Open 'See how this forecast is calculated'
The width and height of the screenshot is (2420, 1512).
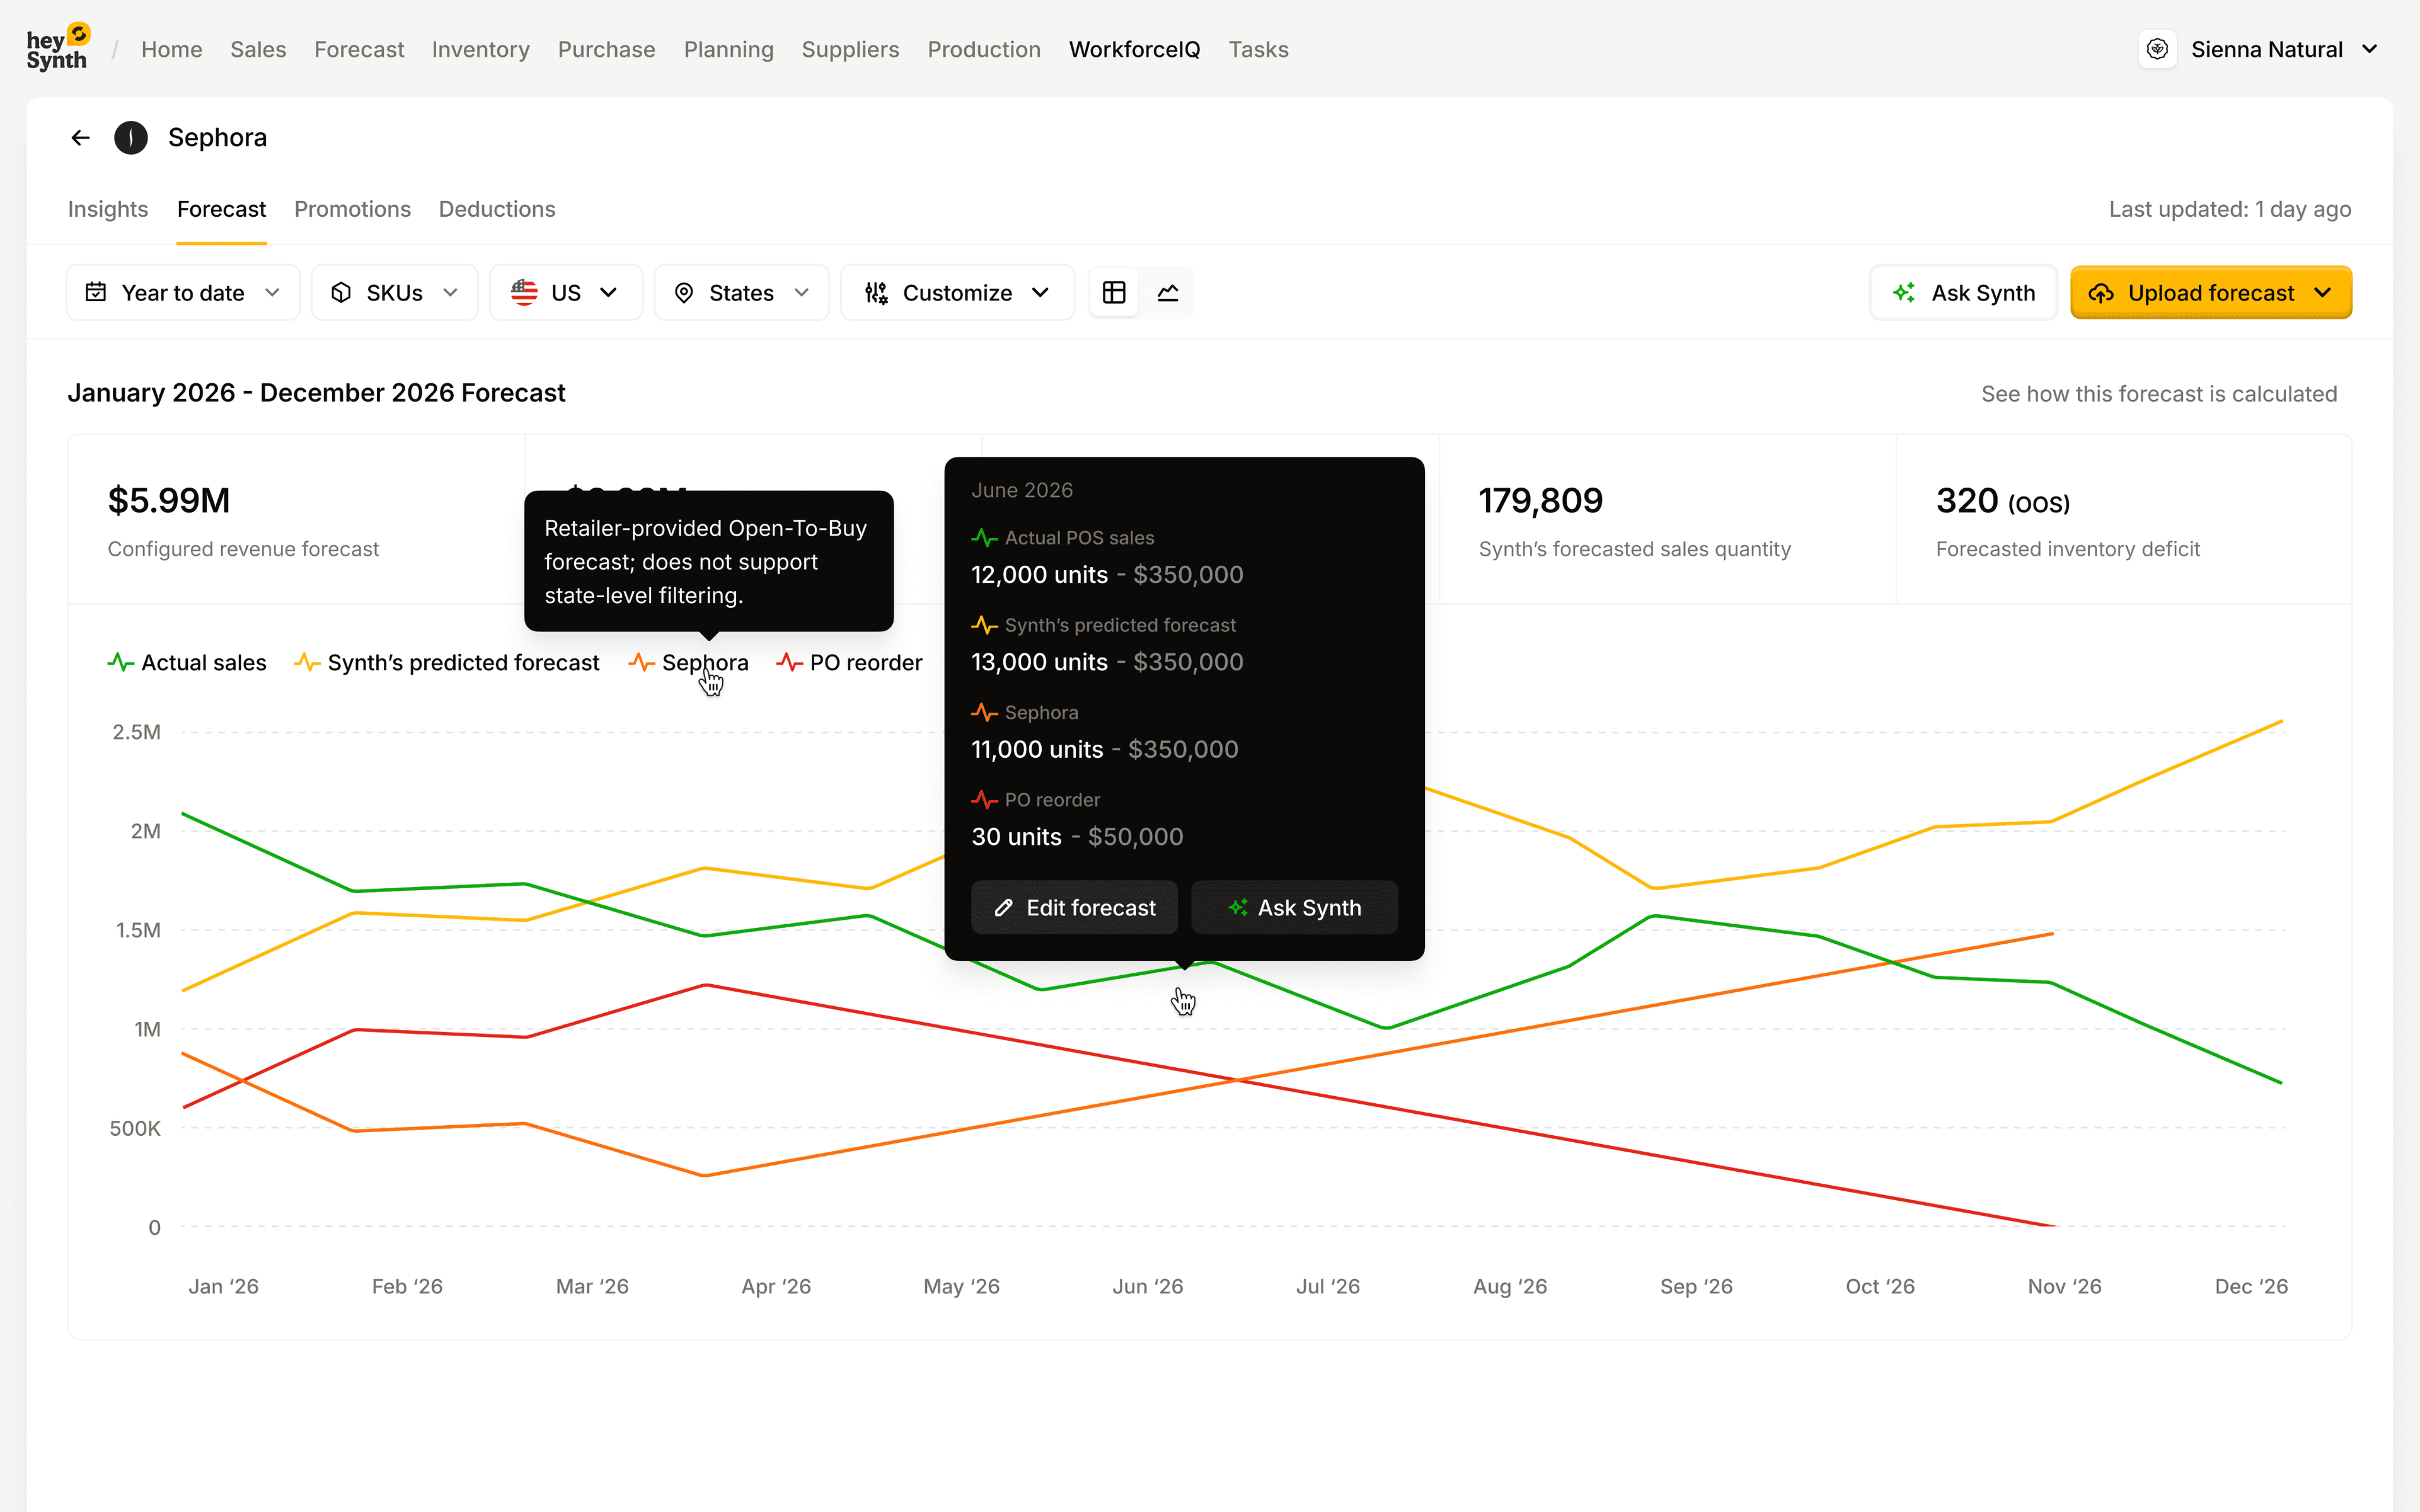[x=2158, y=394]
